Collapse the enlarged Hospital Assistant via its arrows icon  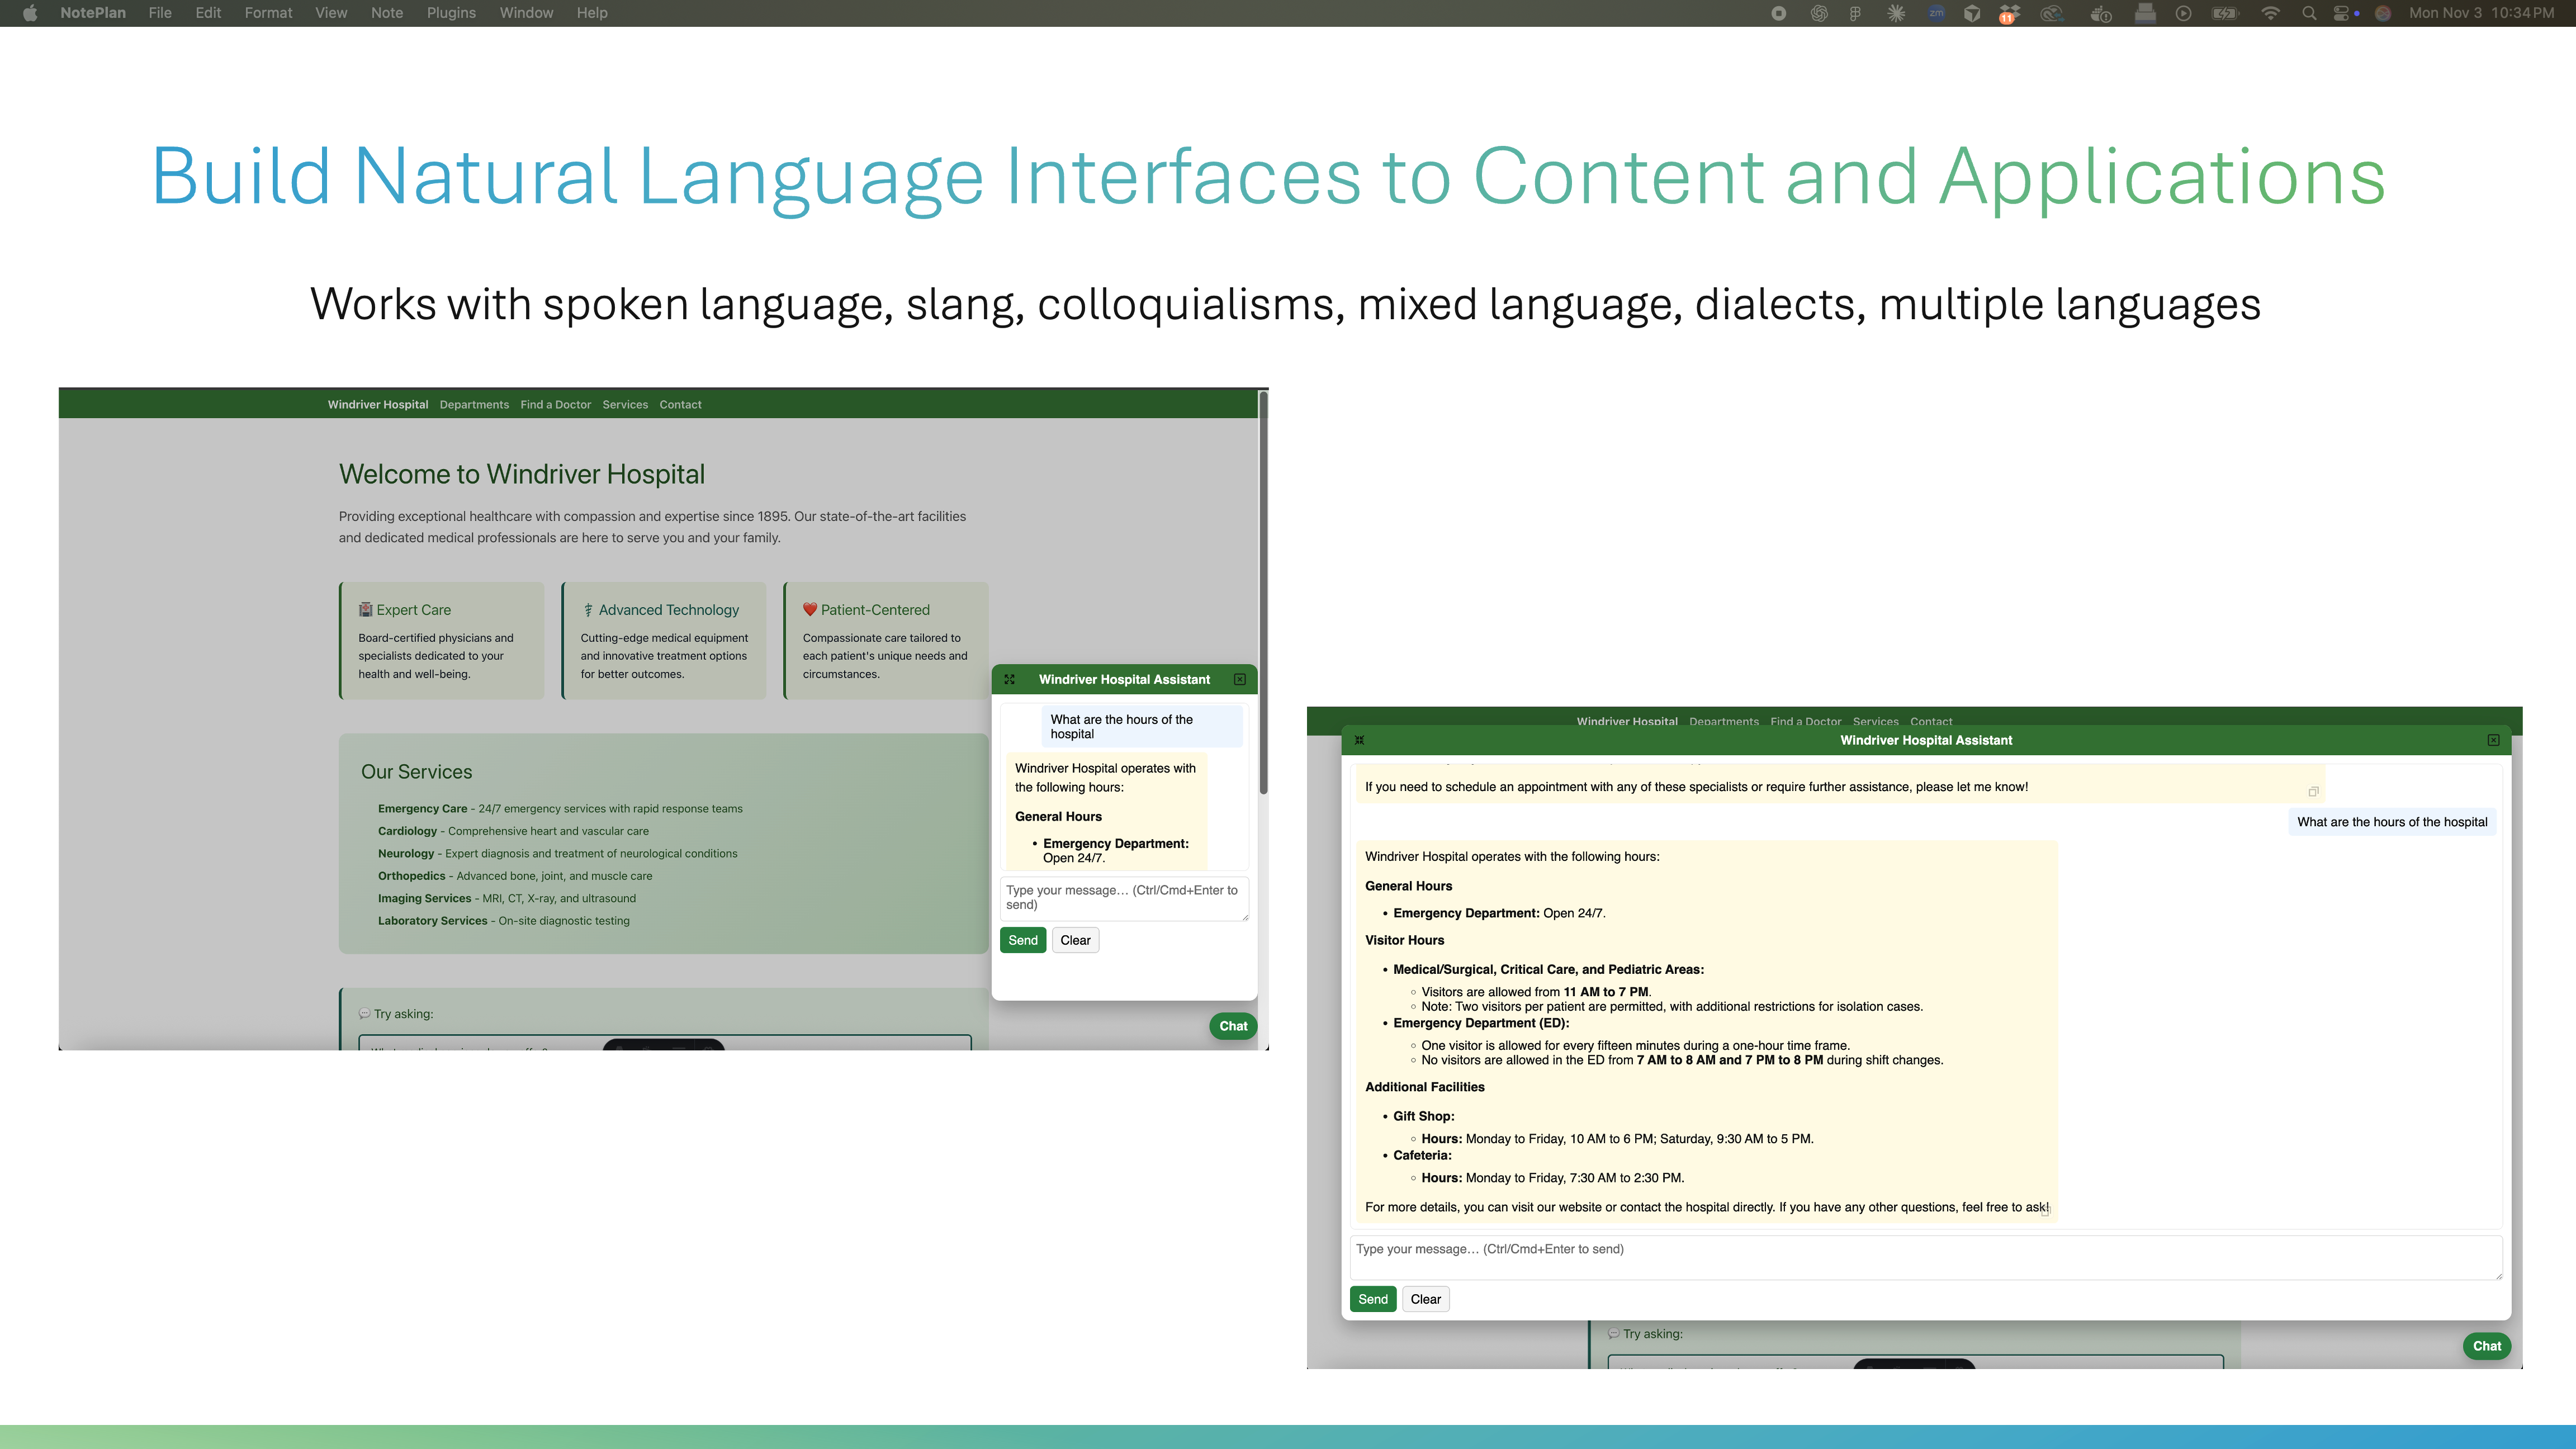point(1359,740)
